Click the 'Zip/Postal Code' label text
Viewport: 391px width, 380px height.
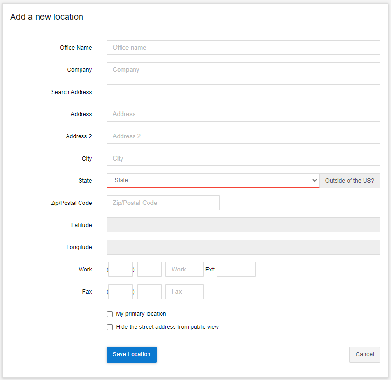tap(71, 203)
